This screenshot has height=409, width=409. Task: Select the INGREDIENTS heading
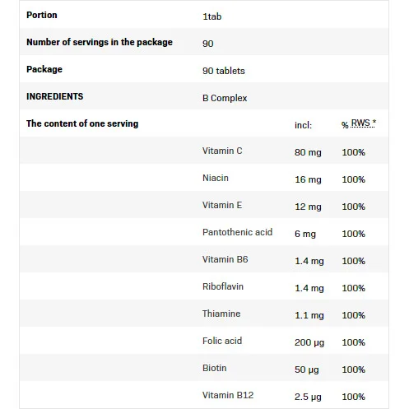click(54, 96)
